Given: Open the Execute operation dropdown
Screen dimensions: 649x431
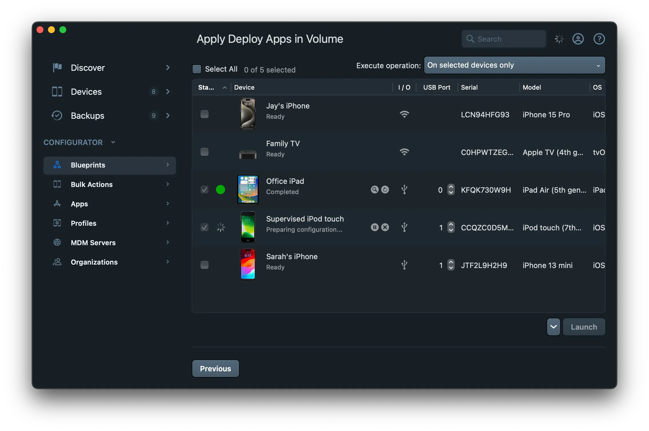Looking at the screenshot, I should [514, 65].
